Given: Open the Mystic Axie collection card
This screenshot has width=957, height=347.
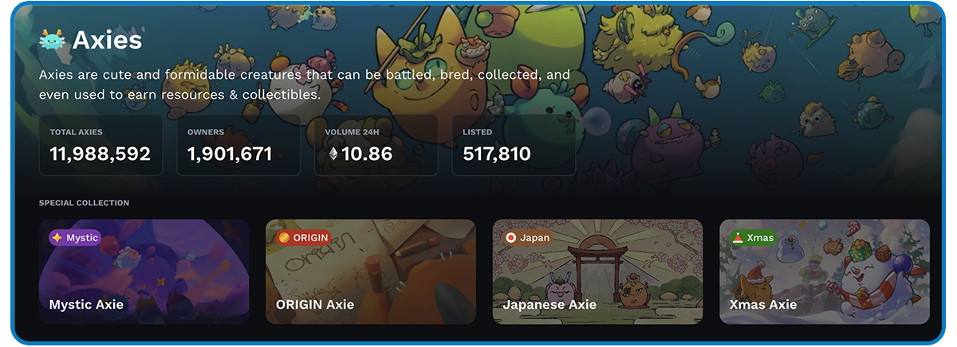Looking at the screenshot, I should (144, 271).
